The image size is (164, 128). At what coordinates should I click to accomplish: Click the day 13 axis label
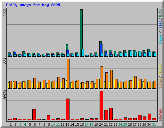pyautogui.click(x=67, y=124)
